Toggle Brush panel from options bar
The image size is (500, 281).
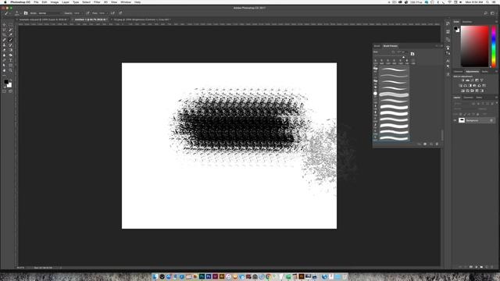26,13
